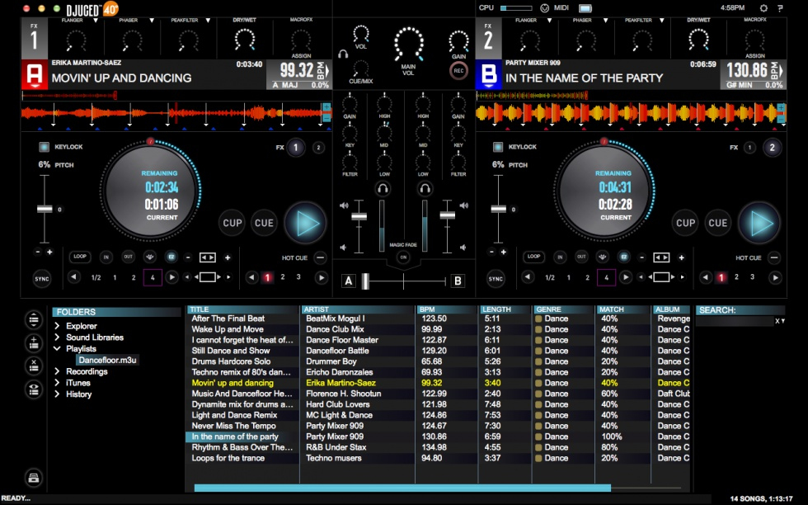808x505 pixels.
Task: Open Phaser effect dropdown in FX 1
Action: pyautogui.click(x=152, y=21)
